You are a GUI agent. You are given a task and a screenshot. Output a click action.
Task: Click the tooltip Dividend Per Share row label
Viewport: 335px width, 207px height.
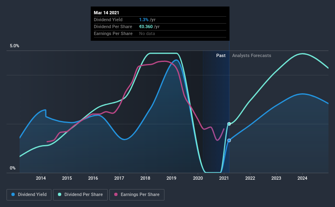113,26
